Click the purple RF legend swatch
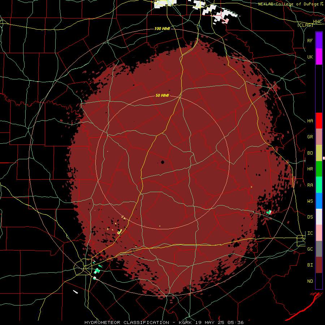325x325 pixels. click(319, 40)
